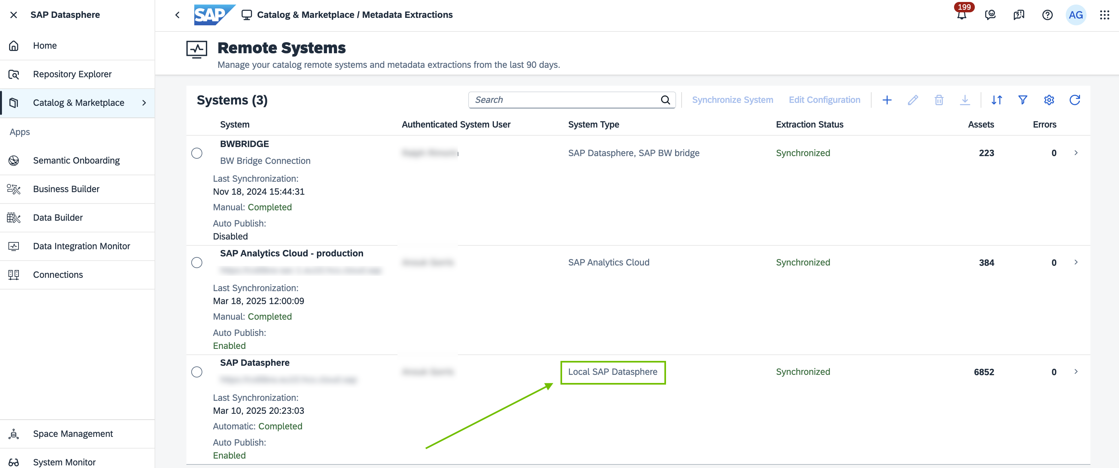Click the sort systems icon

997,100
